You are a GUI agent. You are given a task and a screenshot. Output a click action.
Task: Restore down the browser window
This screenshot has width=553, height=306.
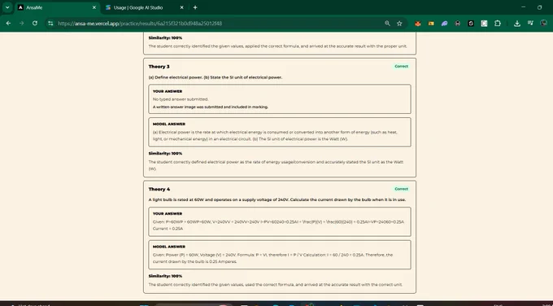click(540, 7)
